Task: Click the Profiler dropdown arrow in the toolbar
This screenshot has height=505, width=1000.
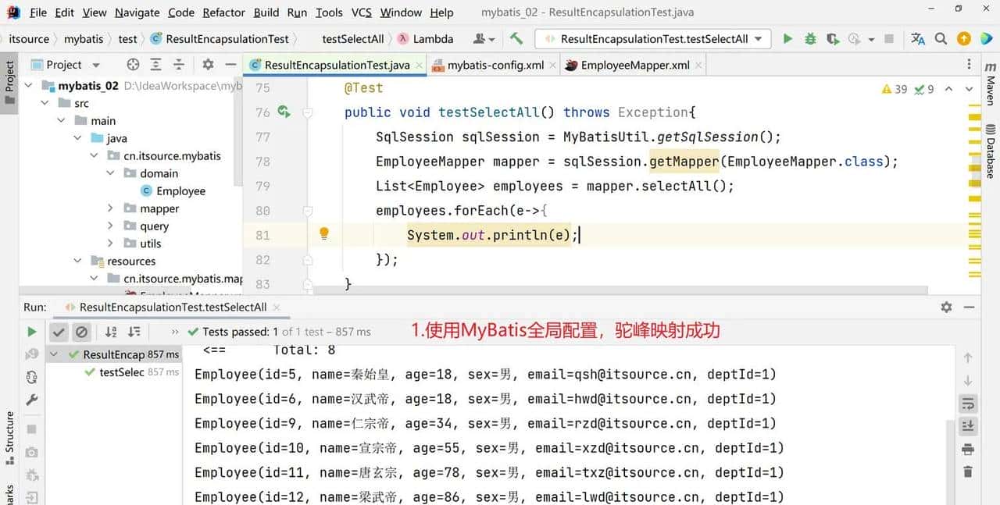Action: (x=871, y=37)
